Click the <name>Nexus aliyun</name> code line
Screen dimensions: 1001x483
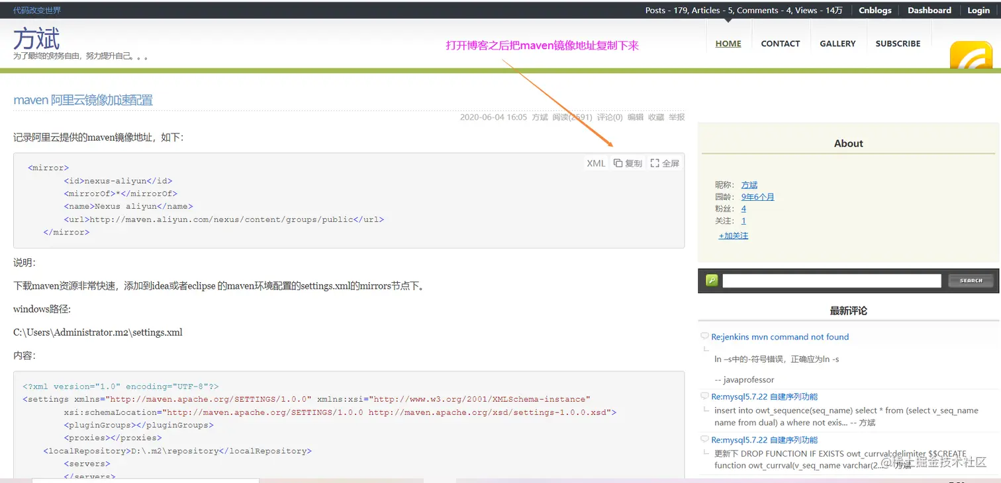(128, 206)
